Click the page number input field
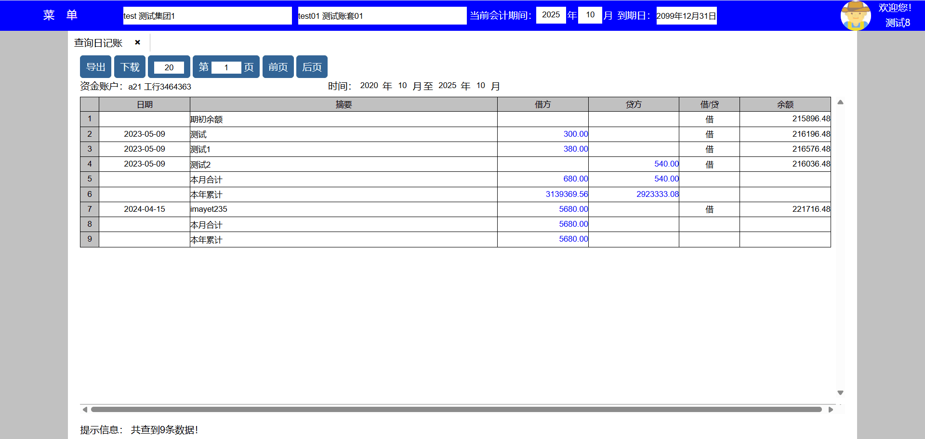 point(226,67)
